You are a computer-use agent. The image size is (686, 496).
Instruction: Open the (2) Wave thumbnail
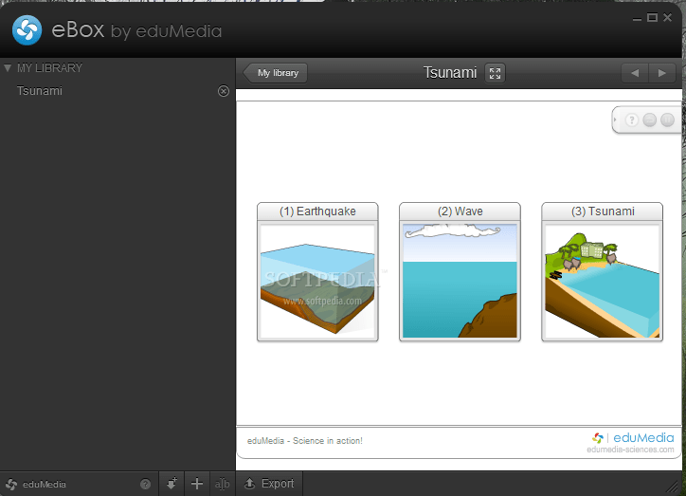click(460, 281)
